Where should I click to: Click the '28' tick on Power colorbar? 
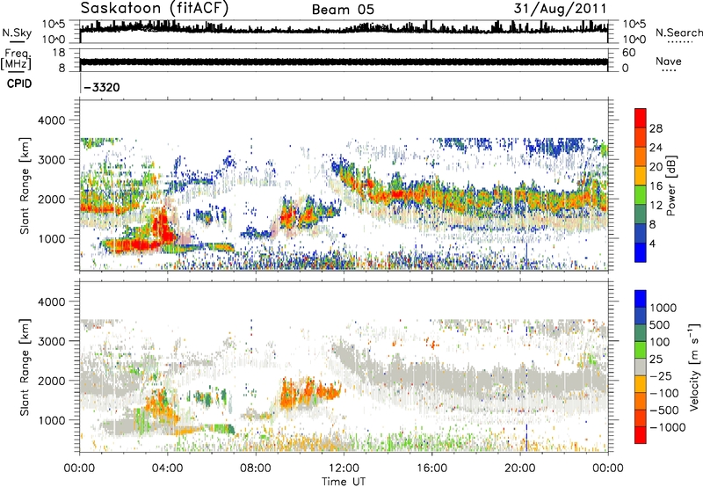pyautogui.click(x=656, y=128)
